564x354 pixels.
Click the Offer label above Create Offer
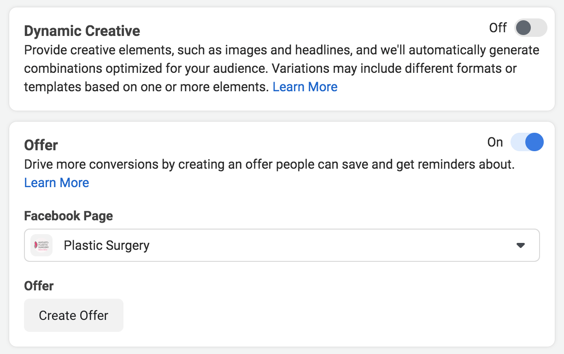39,286
